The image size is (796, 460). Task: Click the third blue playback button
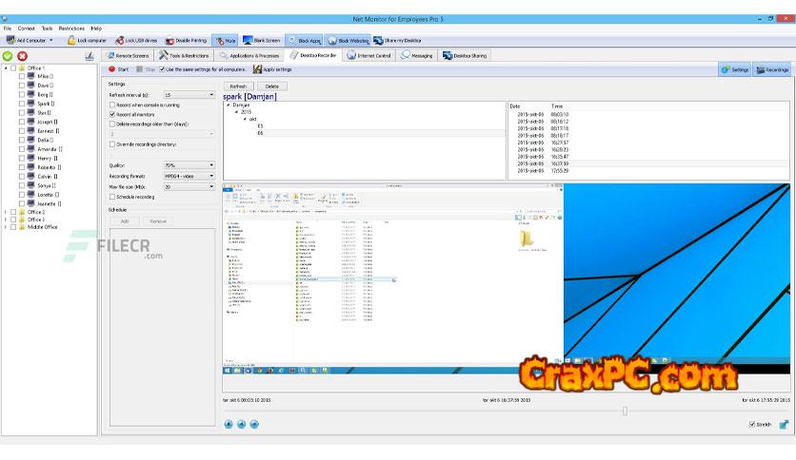[254, 424]
